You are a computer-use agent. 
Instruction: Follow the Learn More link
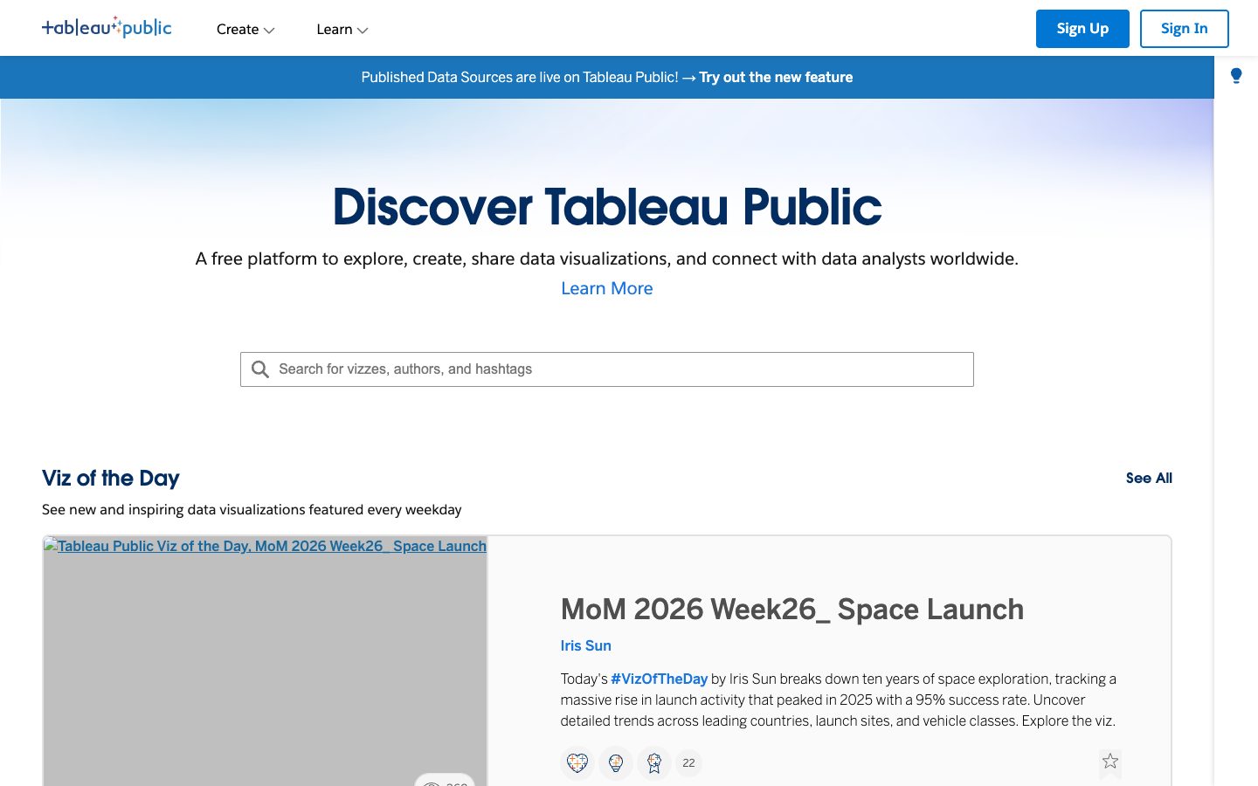tap(607, 288)
